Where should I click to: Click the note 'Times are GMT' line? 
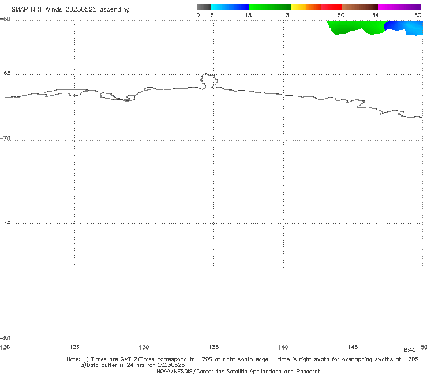coord(242,359)
